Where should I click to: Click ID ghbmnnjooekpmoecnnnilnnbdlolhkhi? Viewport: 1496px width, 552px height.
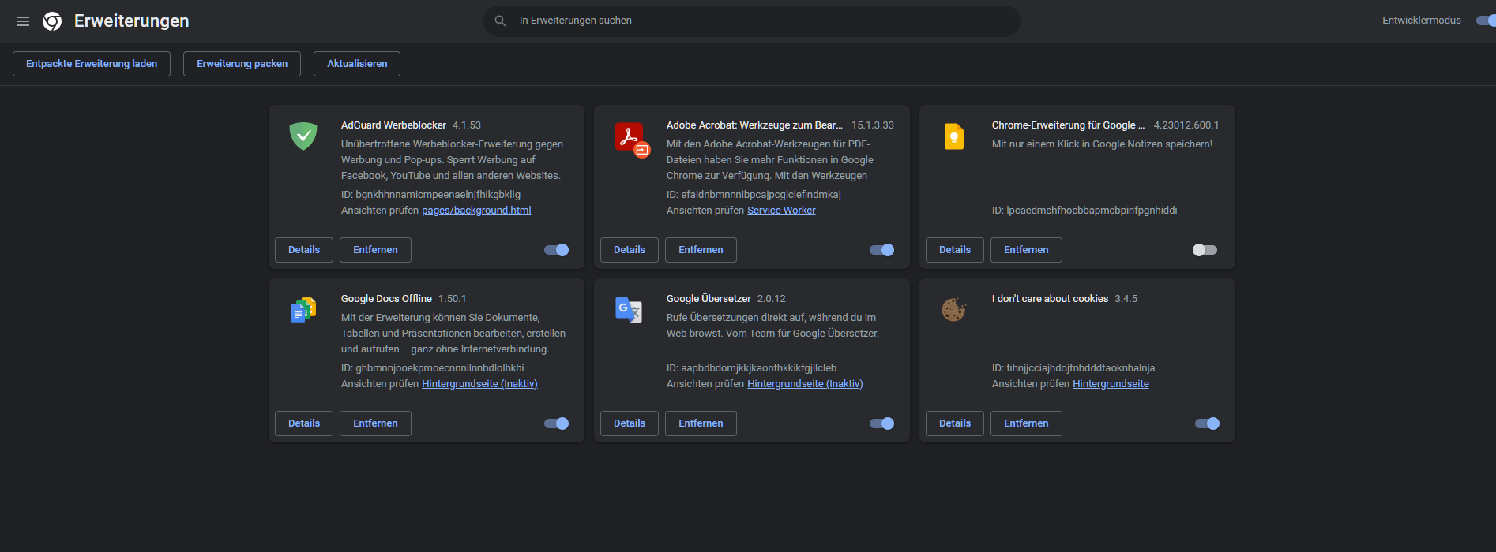pos(433,368)
